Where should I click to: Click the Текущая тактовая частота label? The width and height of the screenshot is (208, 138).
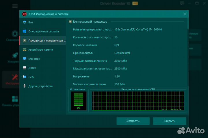pos(90,61)
